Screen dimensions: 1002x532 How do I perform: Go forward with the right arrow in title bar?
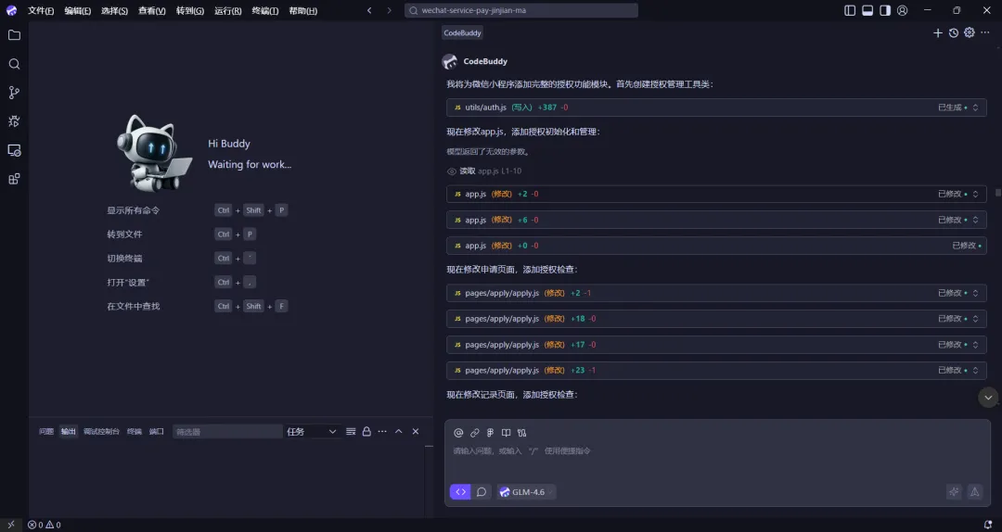coord(389,10)
